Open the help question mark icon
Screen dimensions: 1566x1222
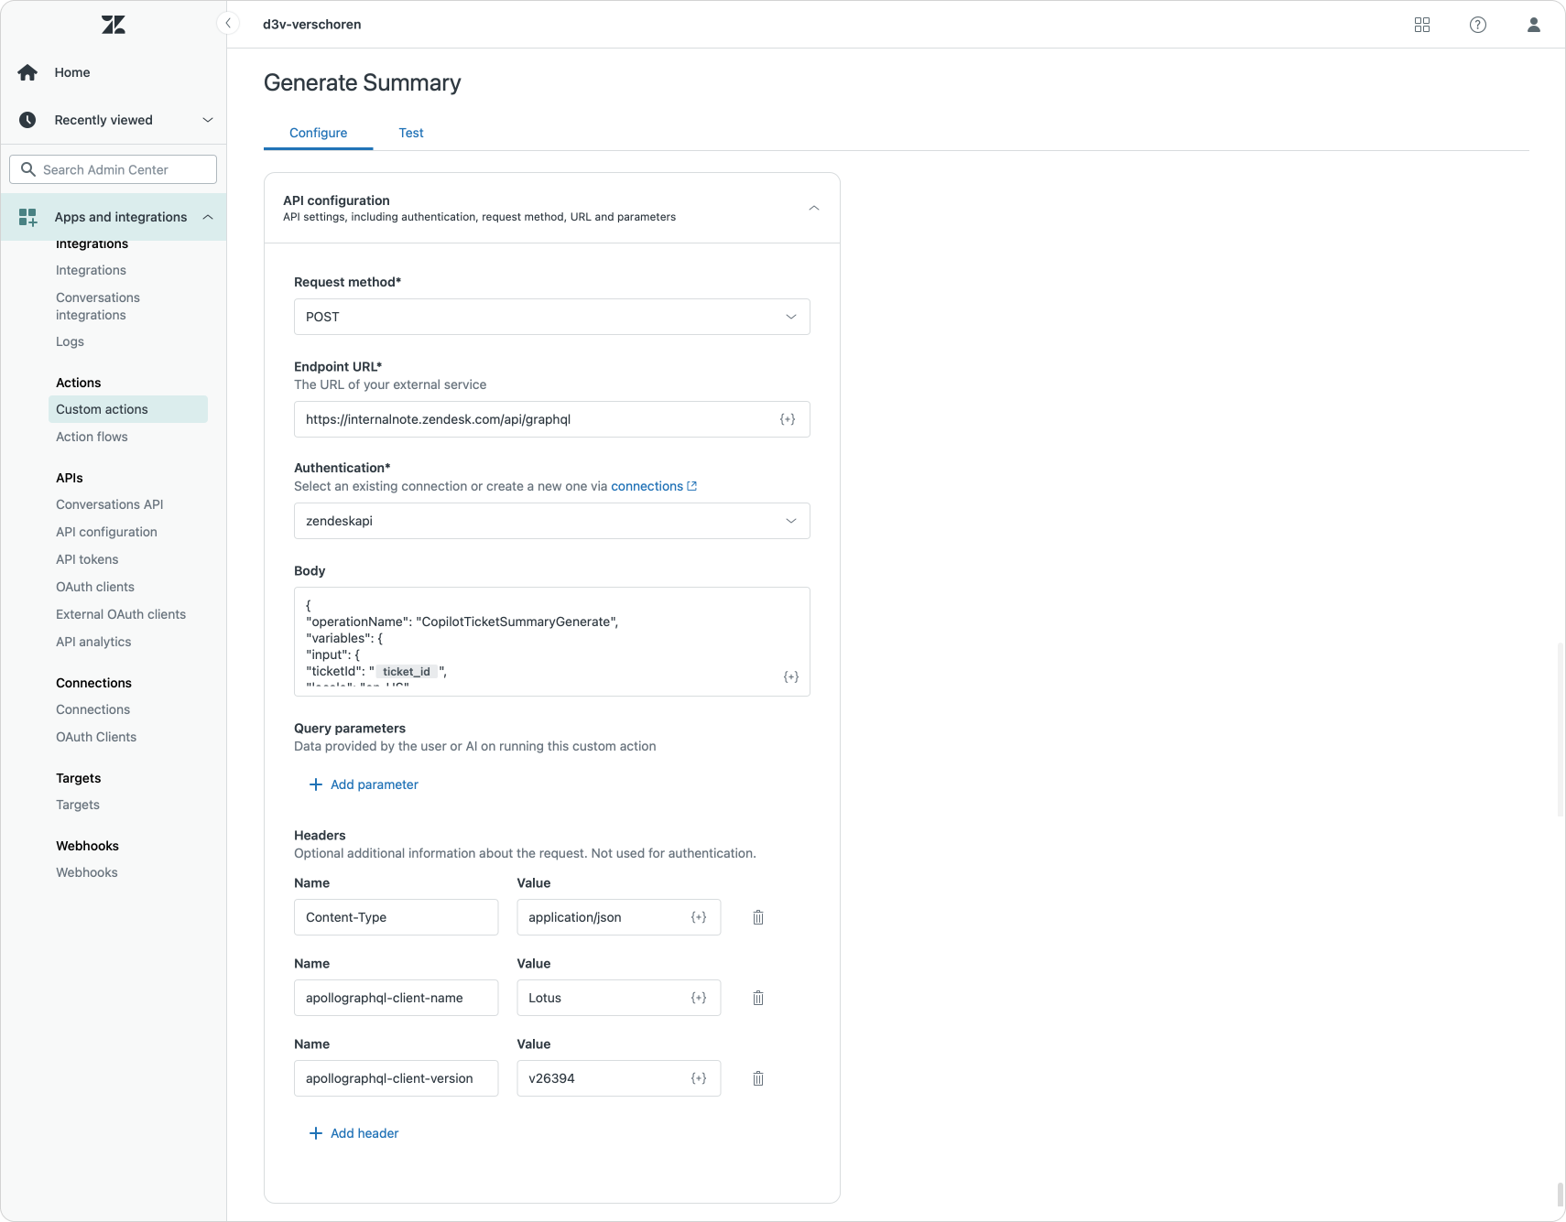point(1477,25)
